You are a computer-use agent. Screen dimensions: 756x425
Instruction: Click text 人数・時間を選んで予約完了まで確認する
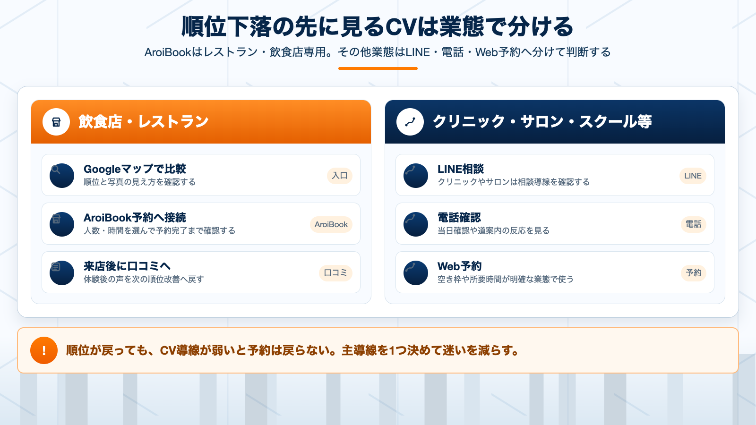(159, 231)
